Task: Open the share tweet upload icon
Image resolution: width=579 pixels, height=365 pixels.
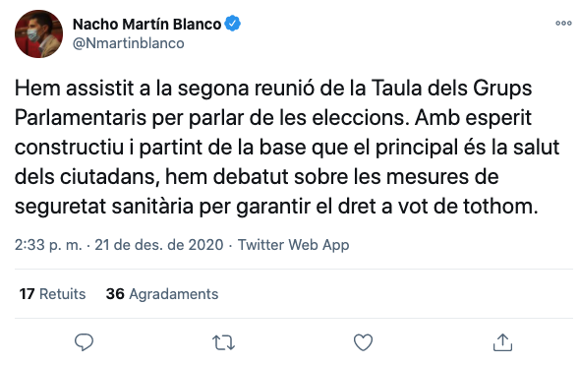Action: pyautogui.click(x=502, y=342)
